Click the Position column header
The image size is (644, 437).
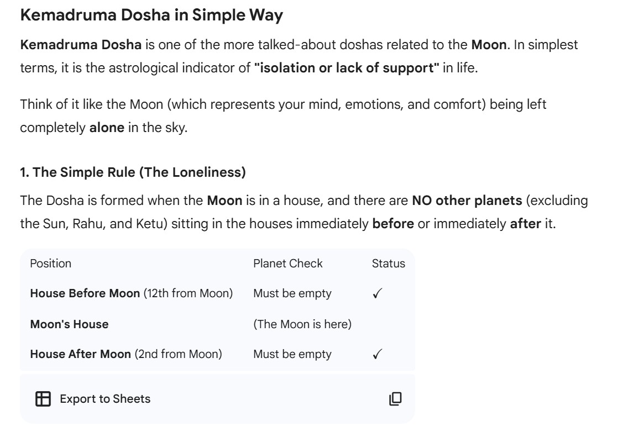[x=50, y=264]
